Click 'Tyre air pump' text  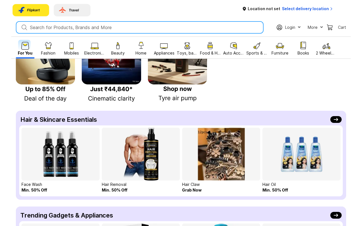click(177, 98)
